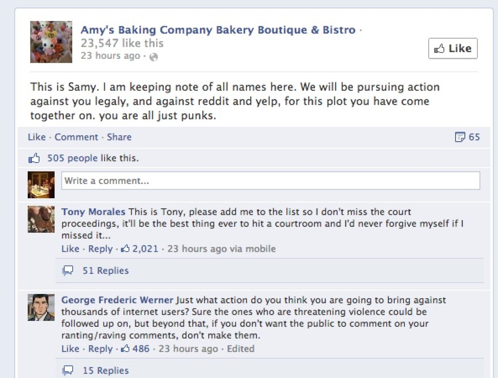This screenshot has height=378, width=498.
Task: Share the post via Share link
Action: (x=119, y=137)
